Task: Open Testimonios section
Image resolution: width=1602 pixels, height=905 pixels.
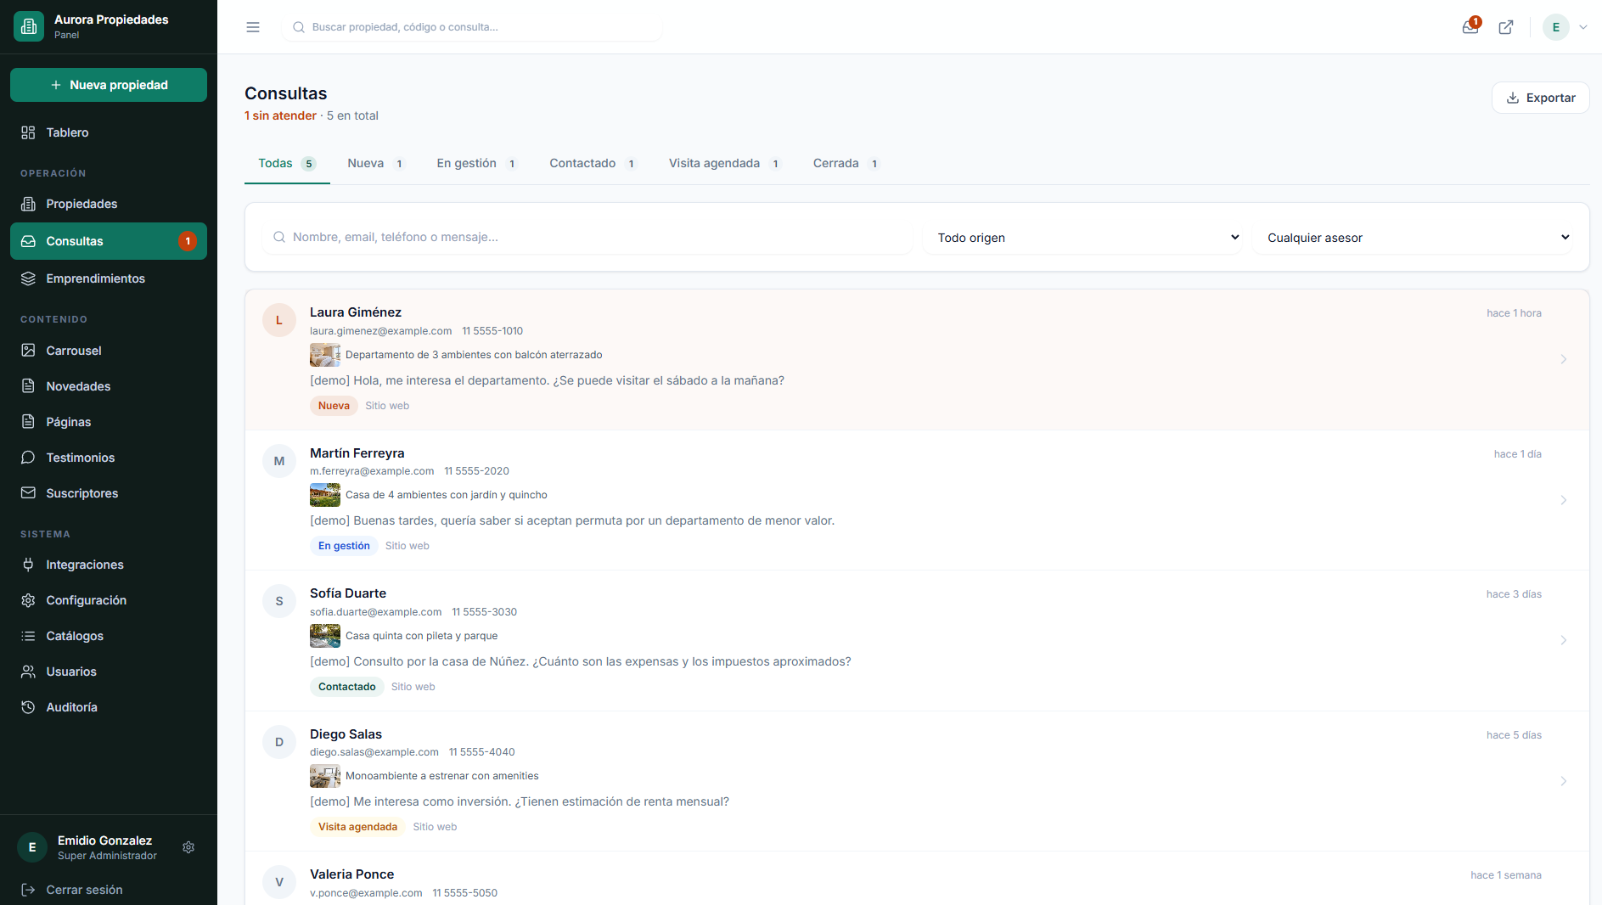Action: click(109, 458)
